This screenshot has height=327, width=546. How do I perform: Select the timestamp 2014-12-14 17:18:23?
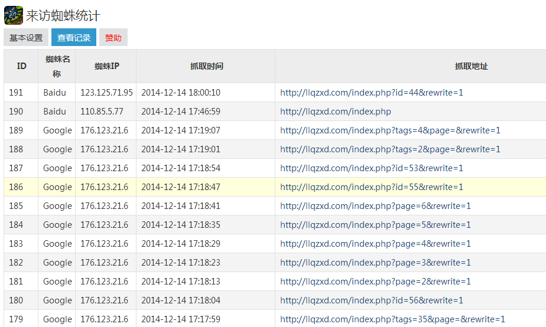coord(181,263)
